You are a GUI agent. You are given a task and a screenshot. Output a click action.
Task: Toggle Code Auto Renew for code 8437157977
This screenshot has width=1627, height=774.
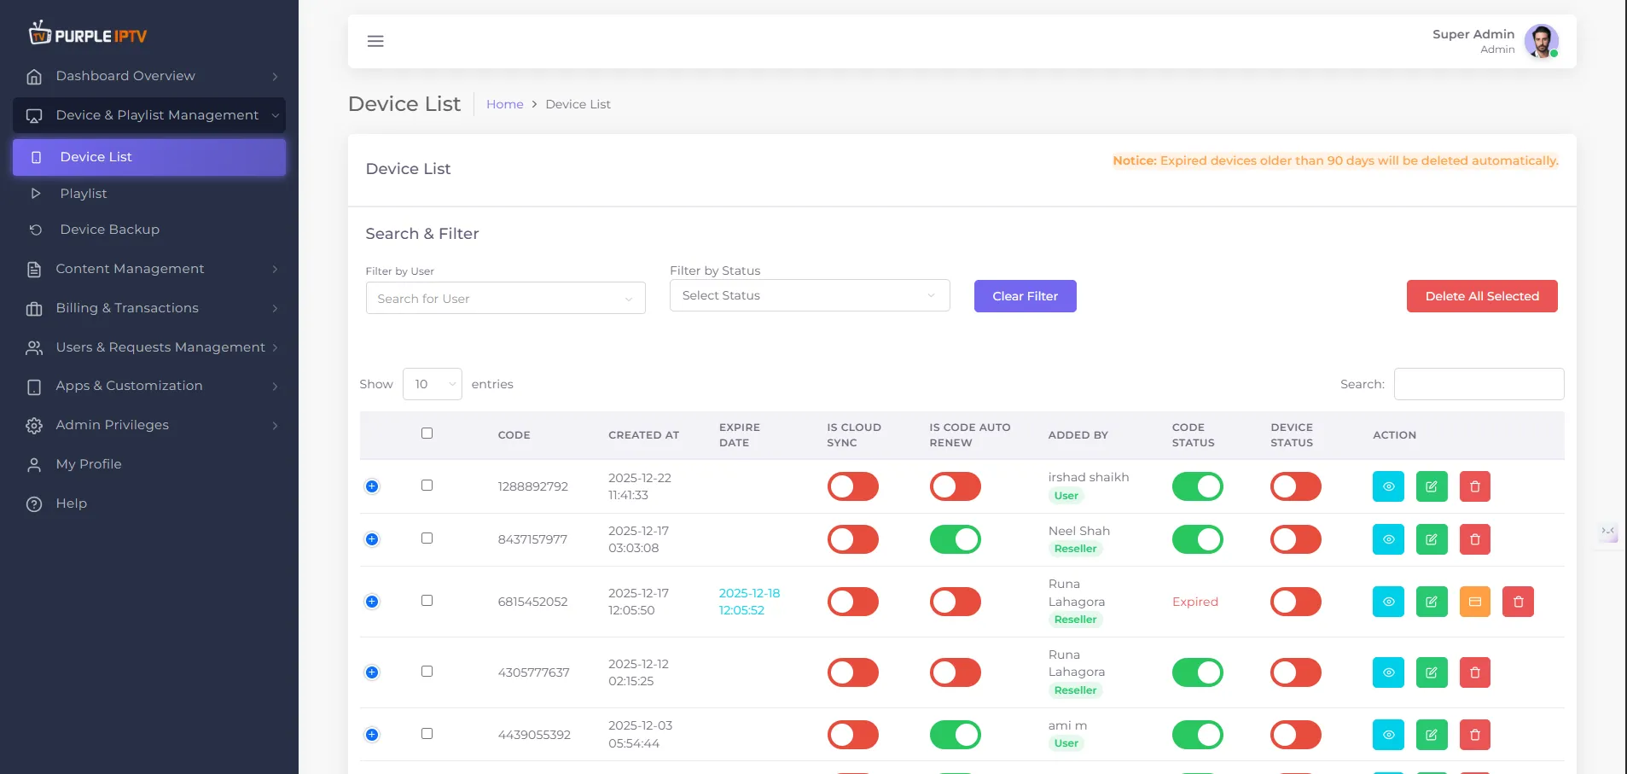click(x=955, y=539)
